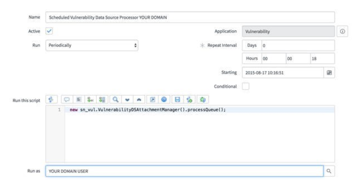The height and width of the screenshot is (191, 355).
Task: Click the Starting date-time field
Action: 283,73
